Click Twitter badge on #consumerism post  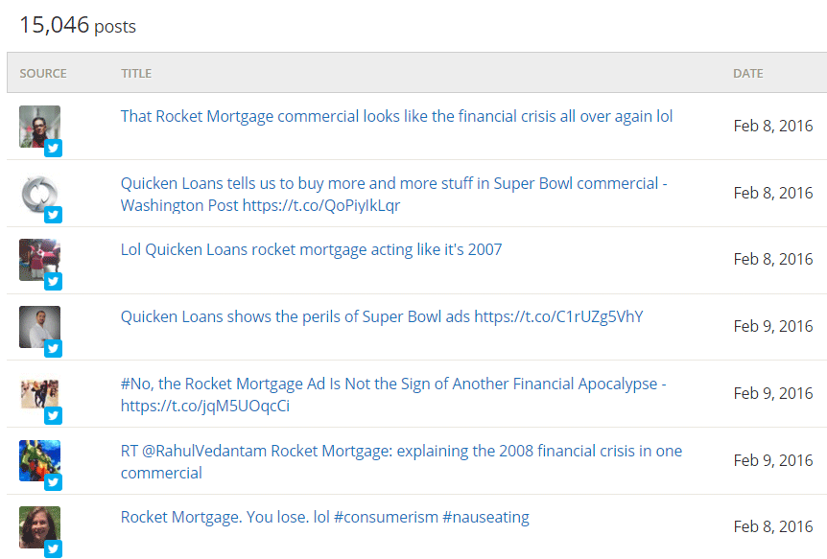pos(53,549)
